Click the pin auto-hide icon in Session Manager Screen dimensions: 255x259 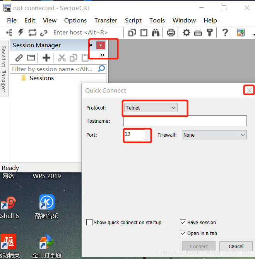[91, 45]
